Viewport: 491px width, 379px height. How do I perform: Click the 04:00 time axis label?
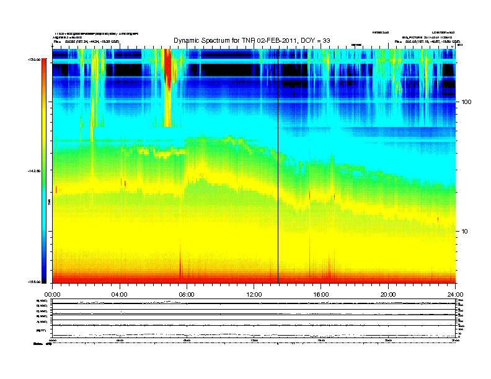pyautogui.click(x=120, y=295)
